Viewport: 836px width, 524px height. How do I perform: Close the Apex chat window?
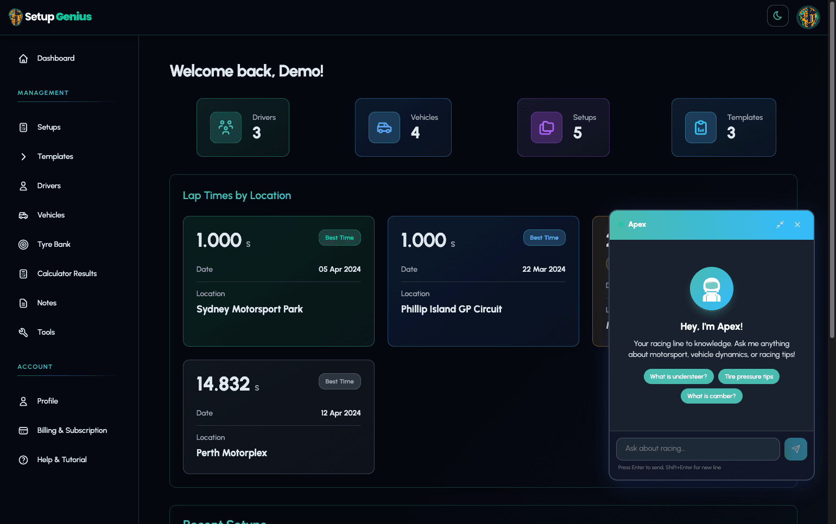(x=797, y=225)
